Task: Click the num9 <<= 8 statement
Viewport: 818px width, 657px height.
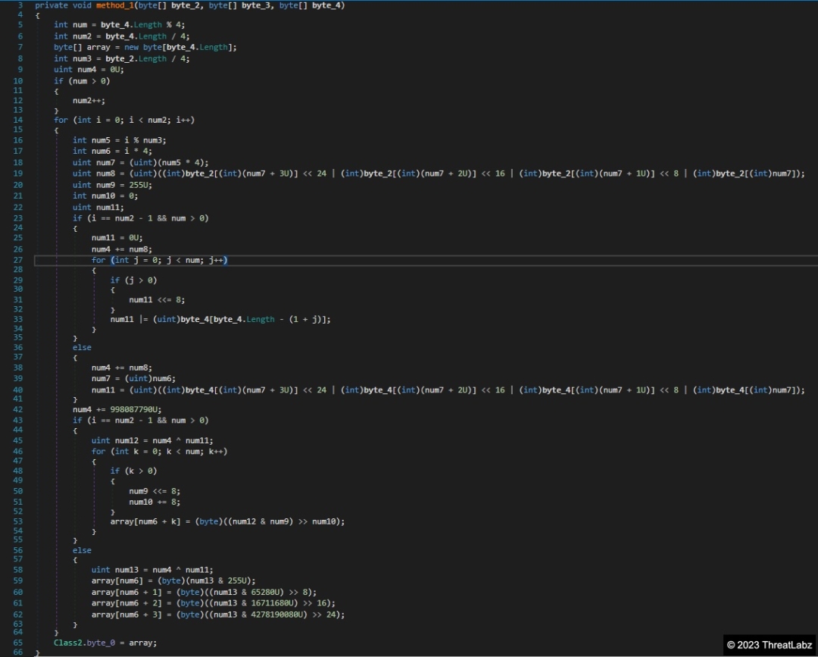Action: 155,490
